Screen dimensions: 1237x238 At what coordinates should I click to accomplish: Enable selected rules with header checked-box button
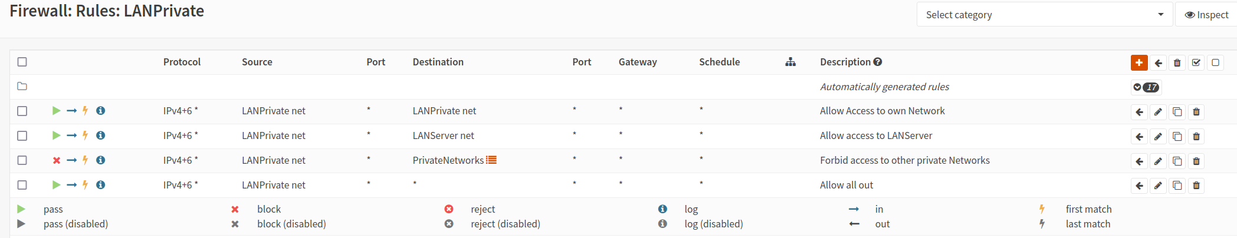(1196, 63)
